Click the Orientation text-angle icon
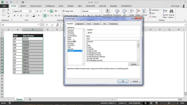187x105 pixels. (56, 11)
